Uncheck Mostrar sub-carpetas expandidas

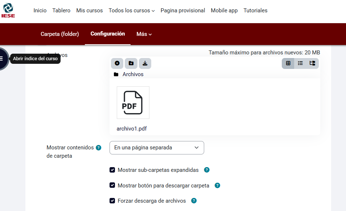point(112,170)
